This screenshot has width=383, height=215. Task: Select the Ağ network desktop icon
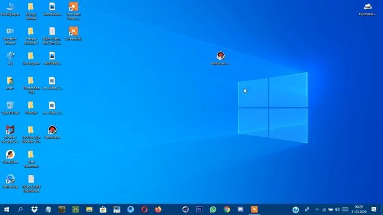point(10,59)
